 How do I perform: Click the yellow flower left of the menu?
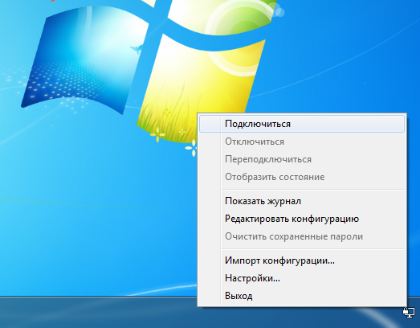click(x=157, y=134)
